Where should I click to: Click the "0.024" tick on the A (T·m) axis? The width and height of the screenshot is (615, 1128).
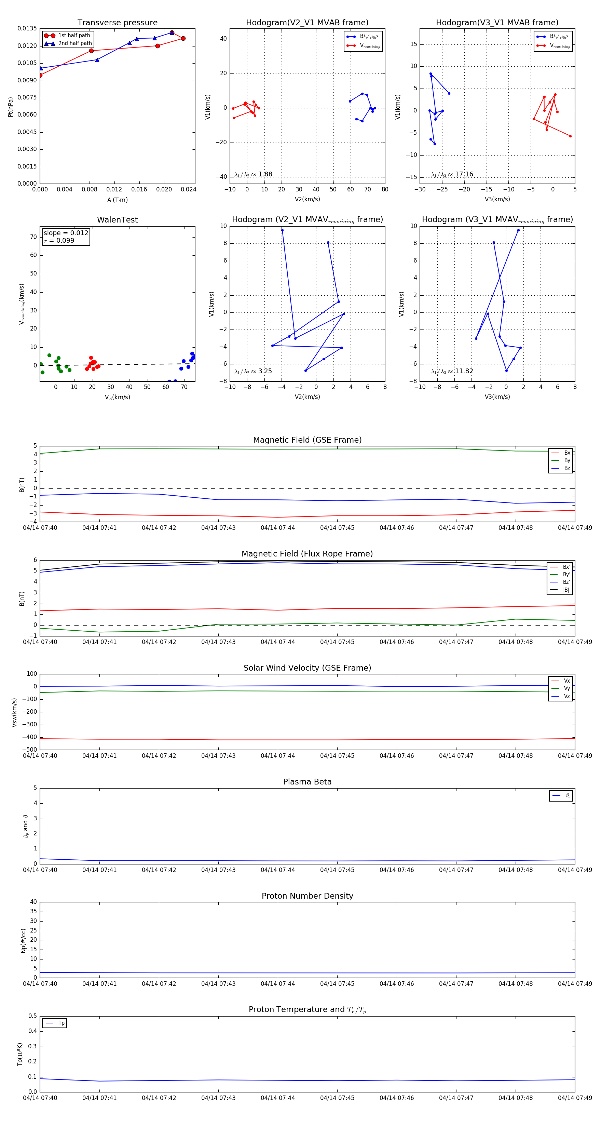(189, 190)
